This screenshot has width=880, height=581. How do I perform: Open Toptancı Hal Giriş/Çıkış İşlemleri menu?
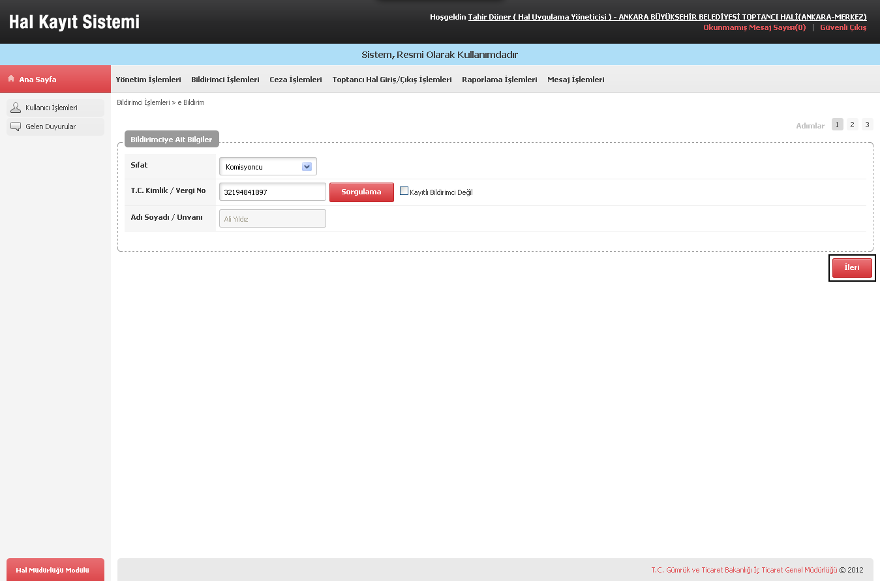coord(392,80)
